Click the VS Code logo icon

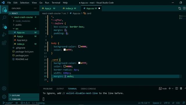click(3, 3)
